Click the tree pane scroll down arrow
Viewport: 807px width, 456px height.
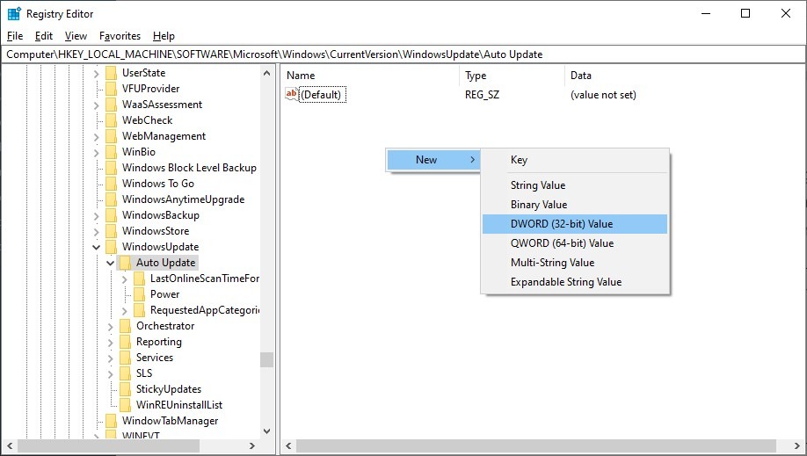pos(266,431)
